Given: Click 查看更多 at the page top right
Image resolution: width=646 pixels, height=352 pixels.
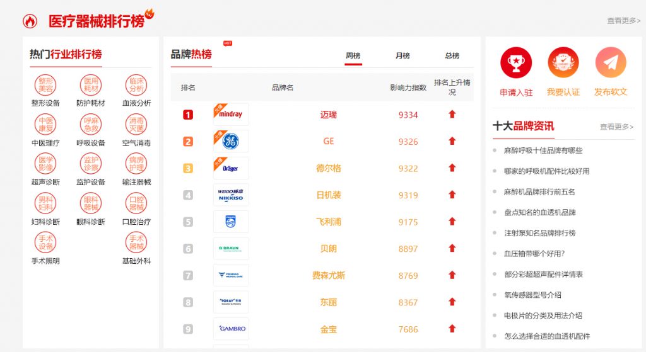Looking at the screenshot, I should 623,21.
